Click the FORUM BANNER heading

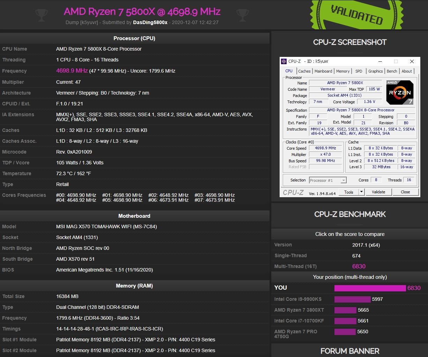pos(350,351)
